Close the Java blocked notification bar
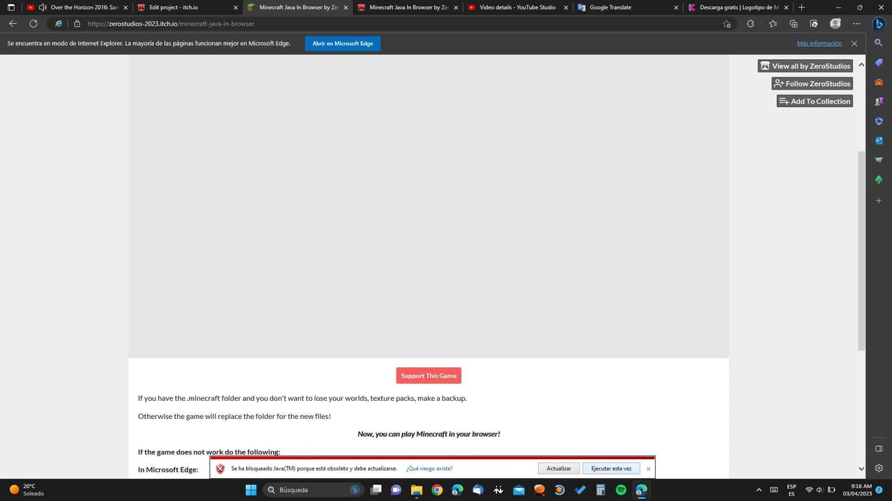 (x=648, y=468)
